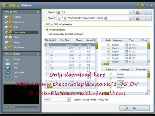Image resolution: width=155 pixels, height=116 pixels.
Task: Browse for the Target folder
Action: [138, 18]
